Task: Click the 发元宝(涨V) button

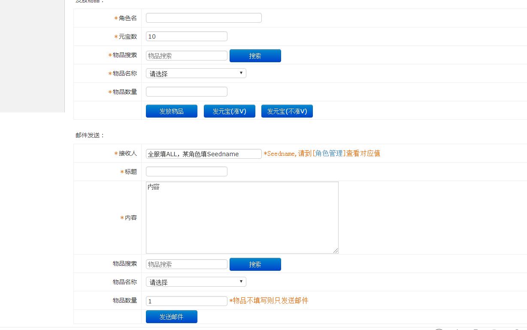Action: (x=229, y=111)
